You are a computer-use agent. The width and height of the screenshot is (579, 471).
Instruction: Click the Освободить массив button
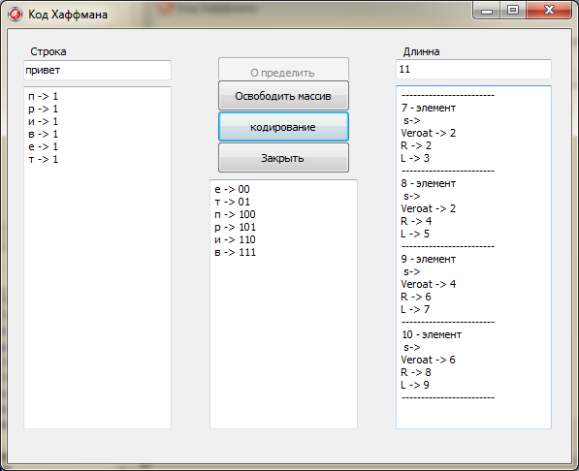point(283,96)
